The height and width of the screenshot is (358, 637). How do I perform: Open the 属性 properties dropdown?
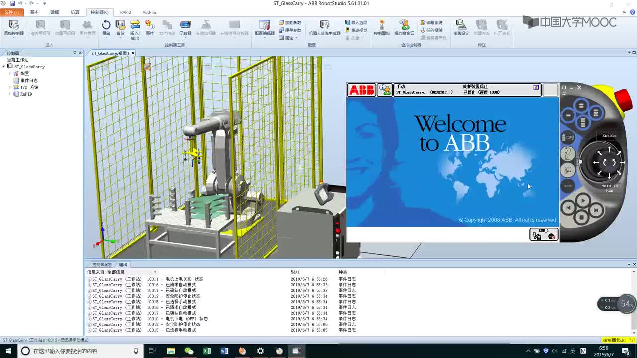pos(289,38)
